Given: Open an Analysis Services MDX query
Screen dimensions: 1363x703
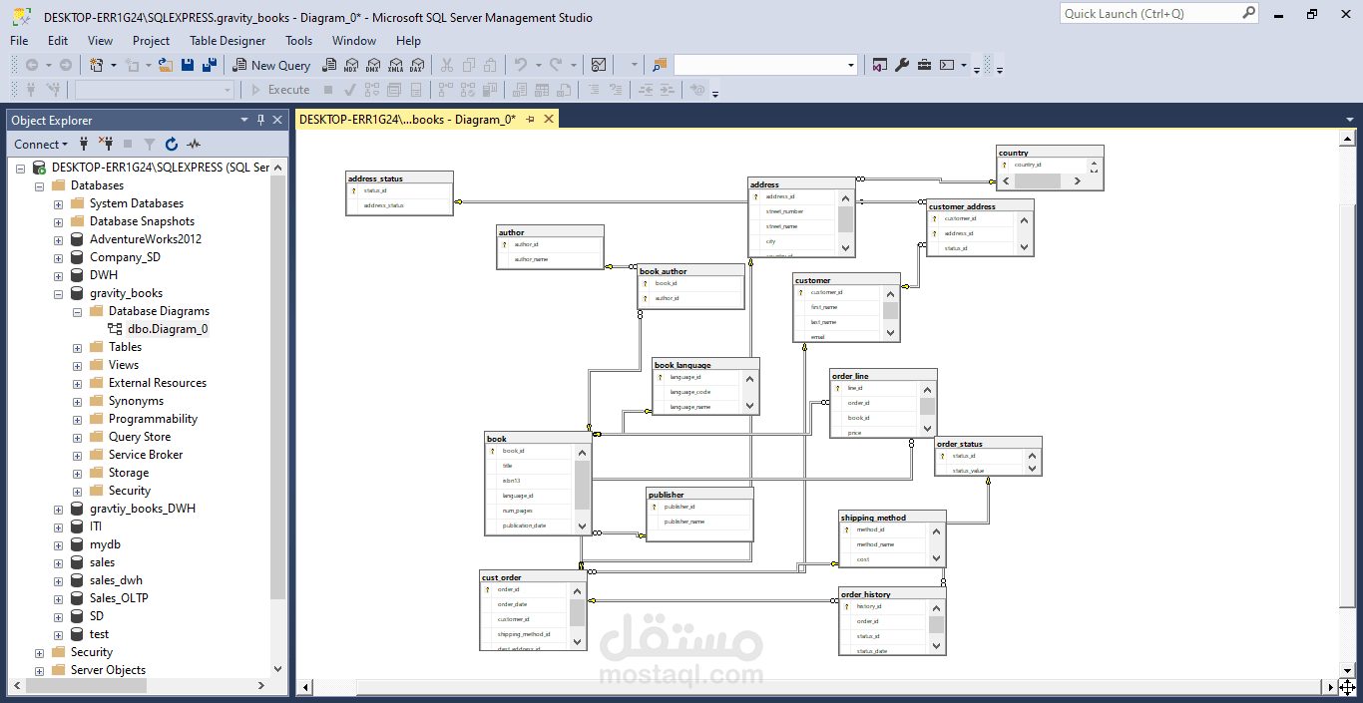Looking at the screenshot, I should (351, 65).
